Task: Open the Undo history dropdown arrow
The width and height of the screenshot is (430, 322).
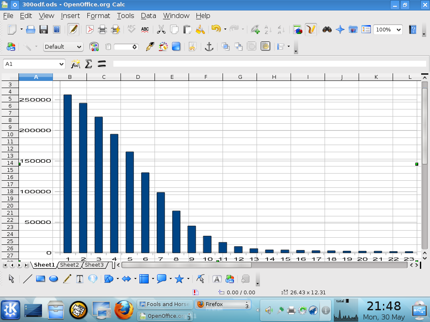Action: 225,29
